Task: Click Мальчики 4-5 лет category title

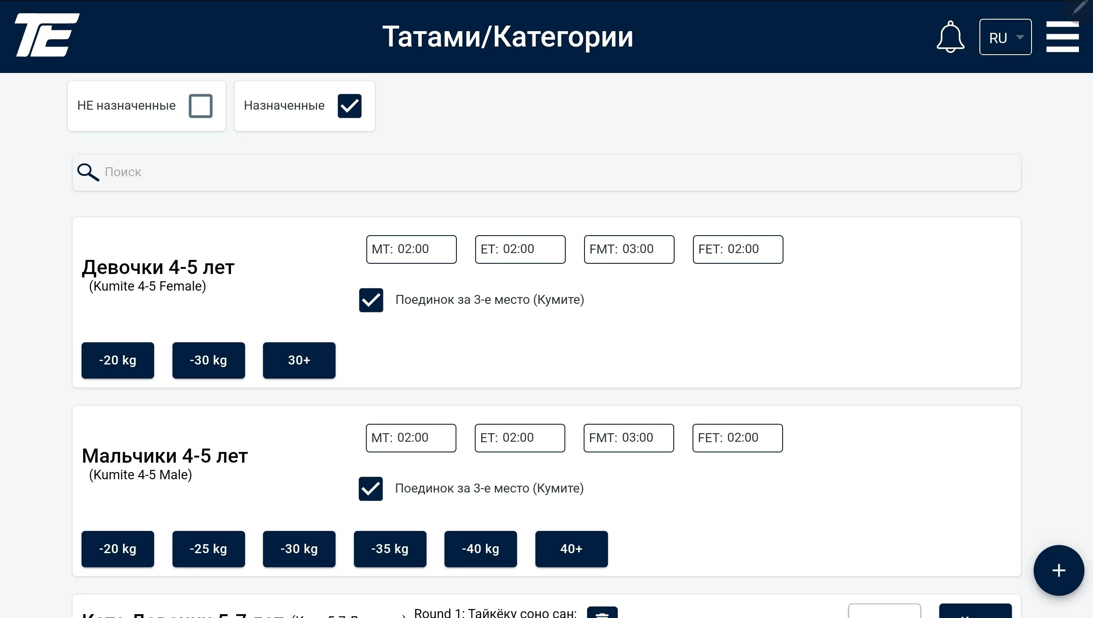Action: (x=165, y=456)
